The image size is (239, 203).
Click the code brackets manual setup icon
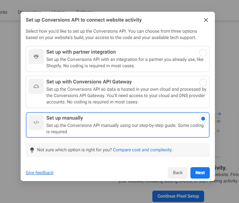click(36, 122)
